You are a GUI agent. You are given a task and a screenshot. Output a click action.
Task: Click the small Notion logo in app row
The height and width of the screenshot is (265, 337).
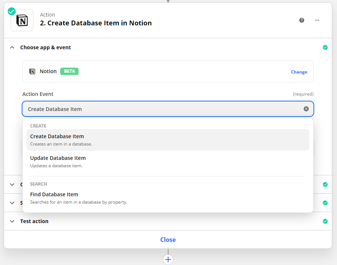32,71
